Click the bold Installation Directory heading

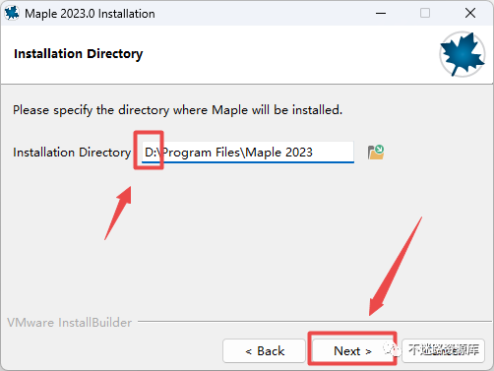point(79,54)
